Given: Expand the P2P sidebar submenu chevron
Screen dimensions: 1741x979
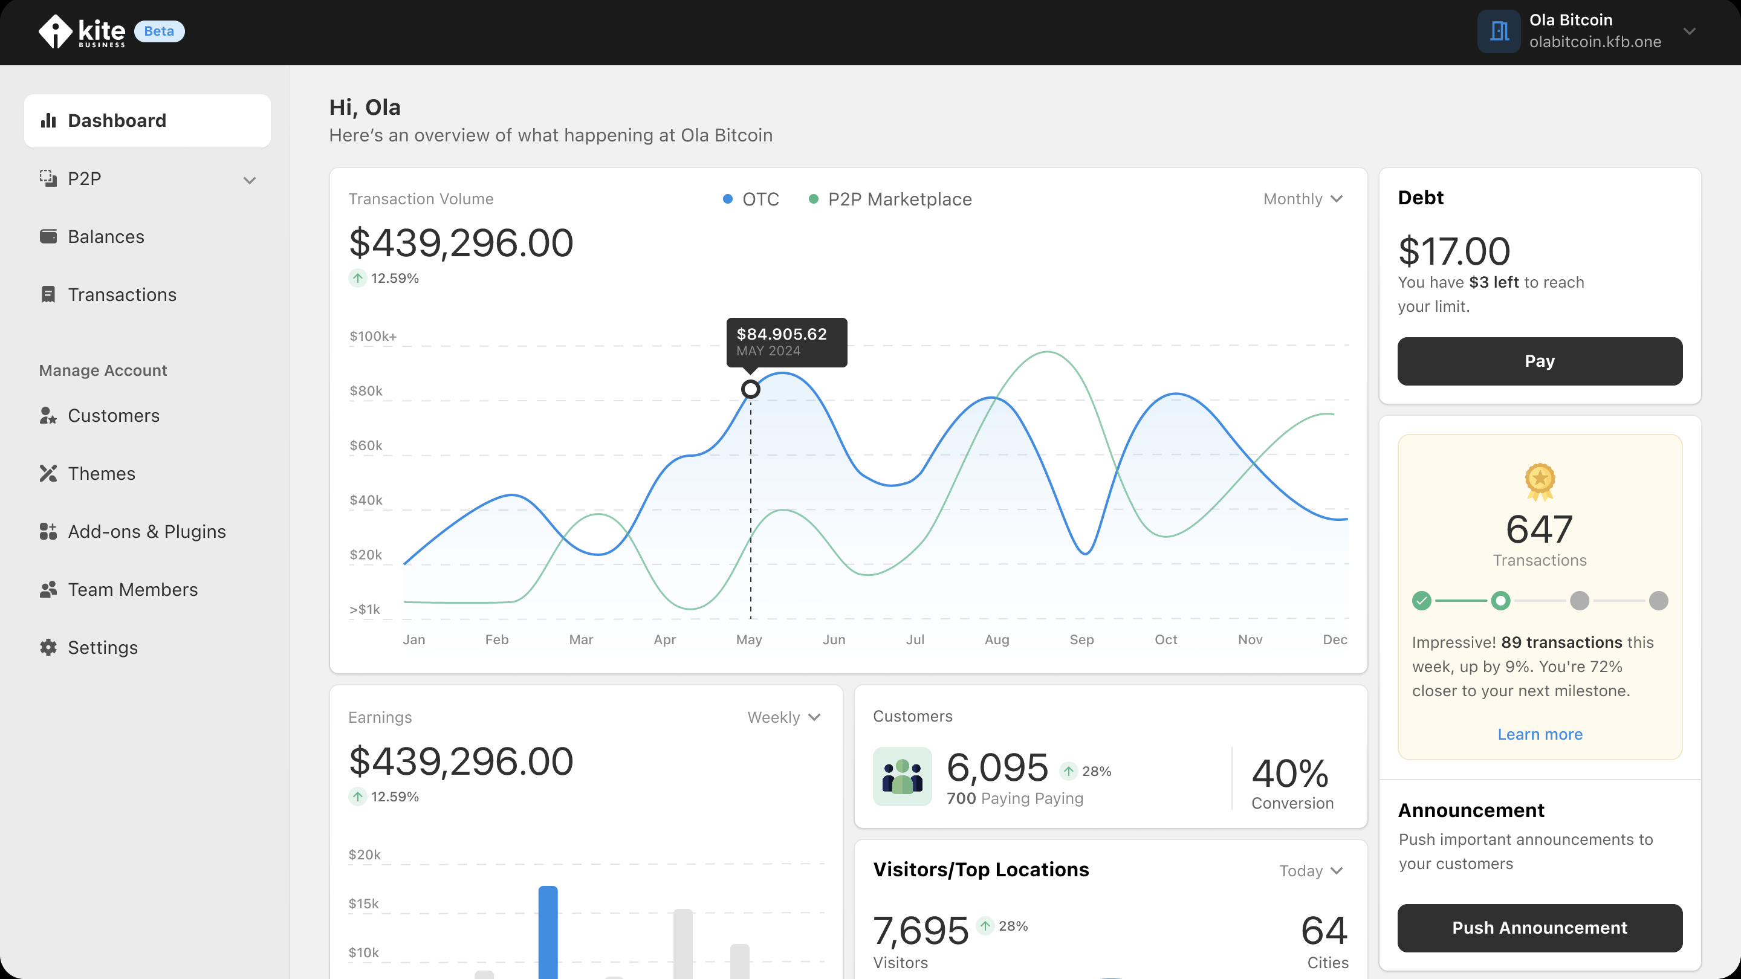Looking at the screenshot, I should 250,181.
